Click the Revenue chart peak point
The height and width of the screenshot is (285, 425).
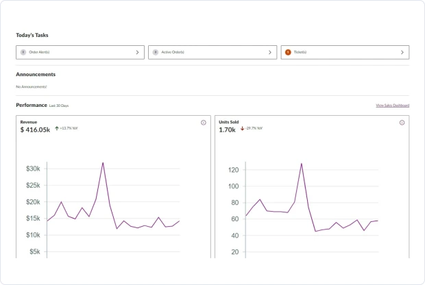click(x=103, y=163)
